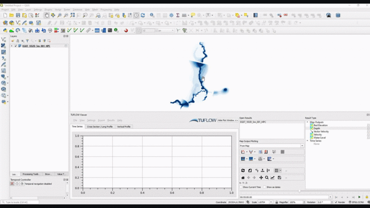
Task: Toggle the Temporal Controller clock icon in toolbar
Action: pyautogui.click(x=136, y=15)
